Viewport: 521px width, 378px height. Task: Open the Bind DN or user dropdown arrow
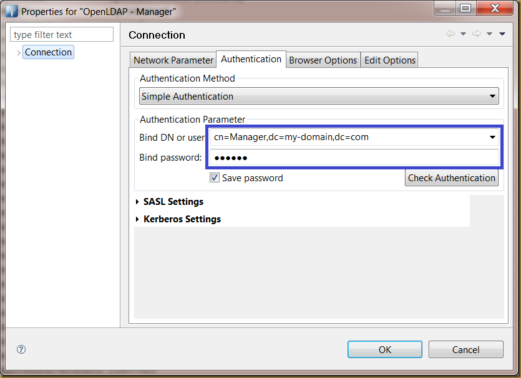tap(492, 137)
